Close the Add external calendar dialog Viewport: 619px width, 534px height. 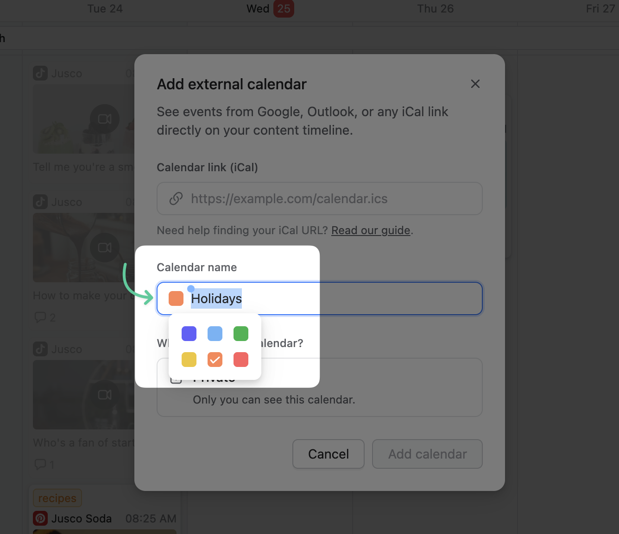point(475,84)
